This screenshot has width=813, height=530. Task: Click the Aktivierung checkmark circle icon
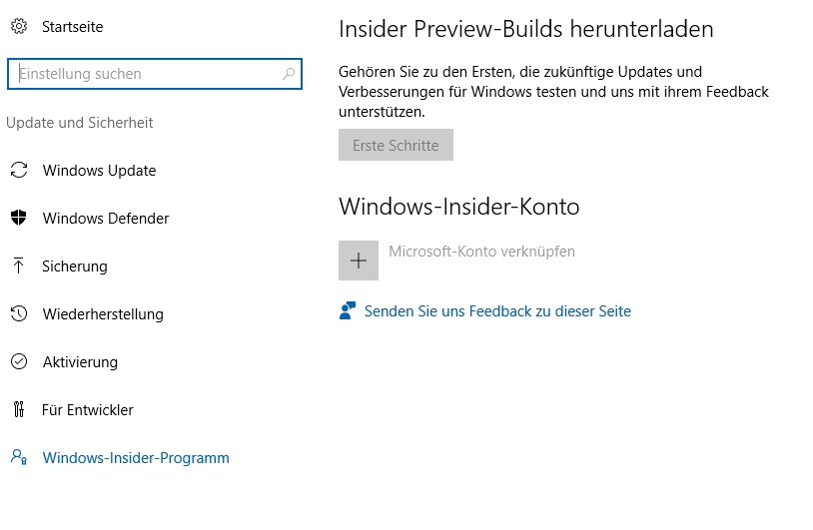click(18, 362)
